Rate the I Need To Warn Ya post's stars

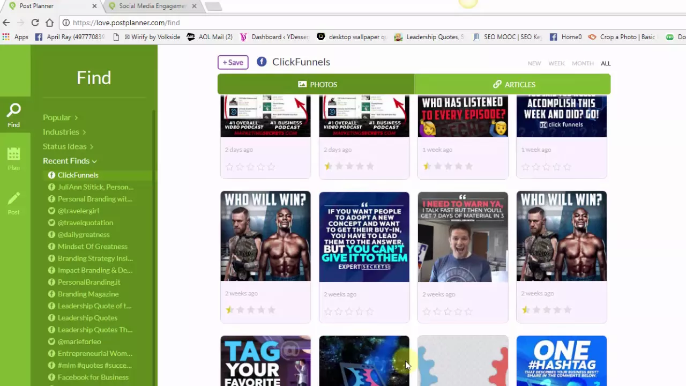tap(448, 311)
